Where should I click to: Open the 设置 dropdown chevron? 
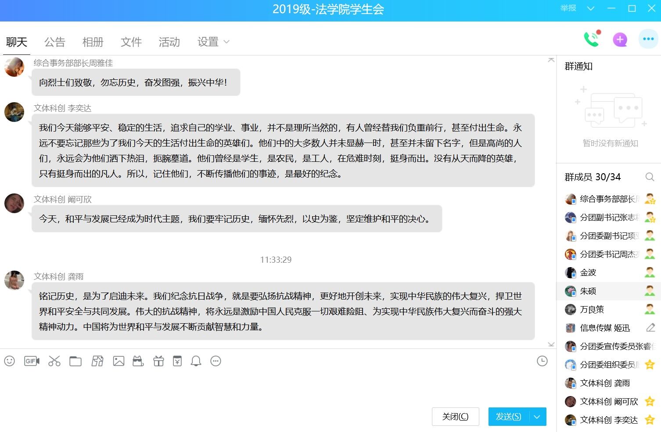point(226,42)
